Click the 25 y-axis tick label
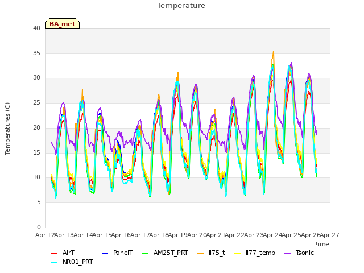 click(36, 102)
